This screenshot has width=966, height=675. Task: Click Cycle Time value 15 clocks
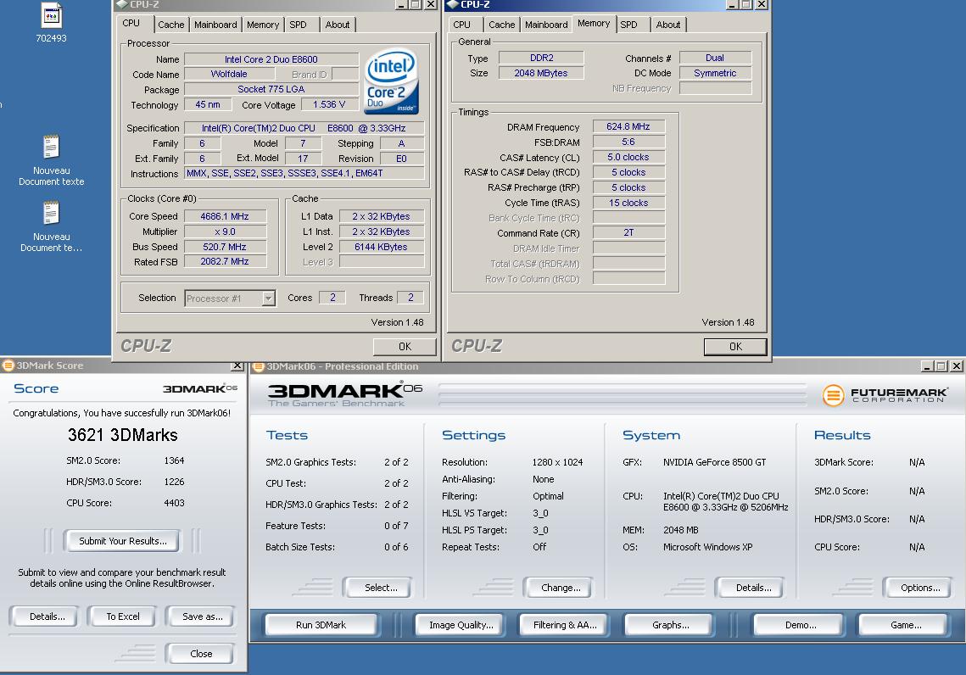628,203
